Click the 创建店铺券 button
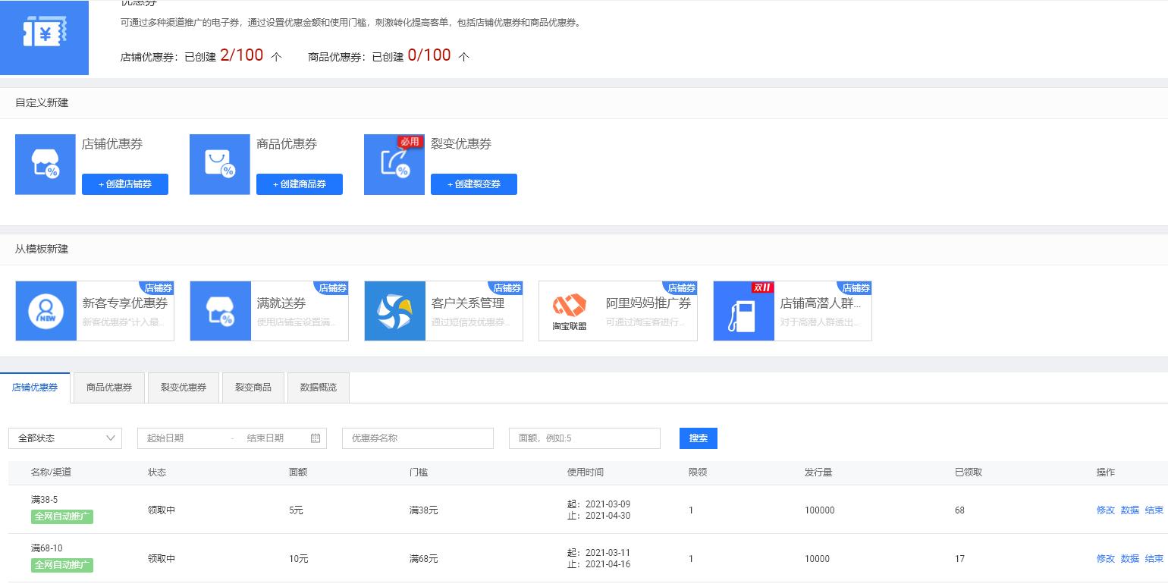Image resolution: width=1168 pixels, height=587 pixels. [x=125, y=184]
